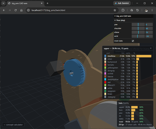Open browsing history clock icon
The width and height of the screenshot is (156, 129).
point(137,10)
